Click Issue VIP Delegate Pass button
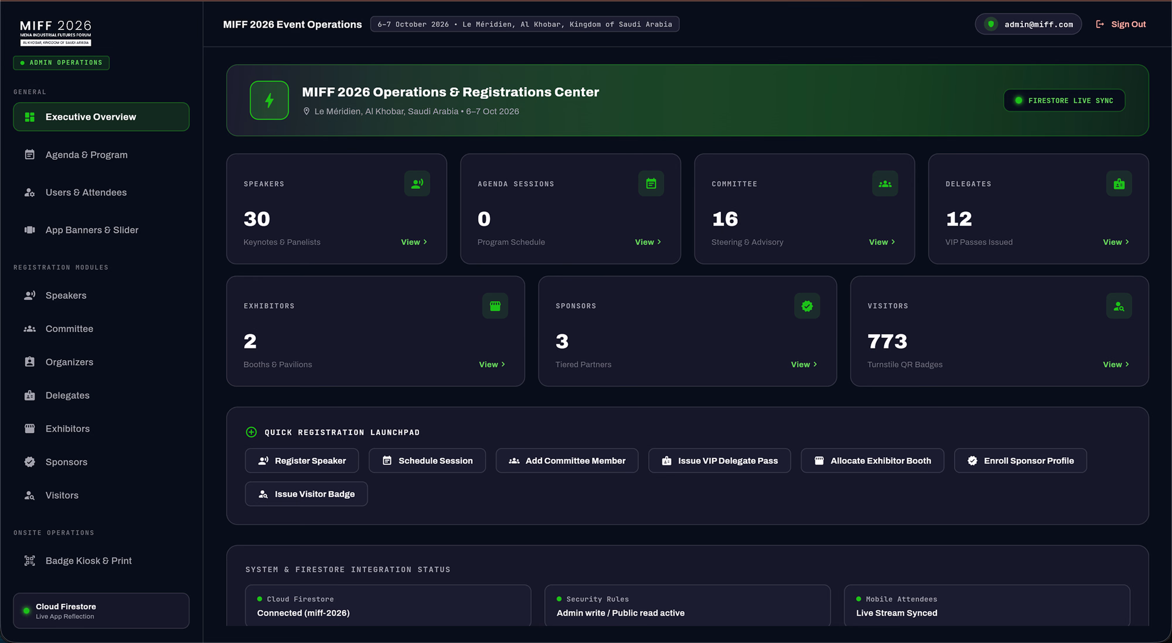Screen dimensions: 1172x643 coord(720,461)
